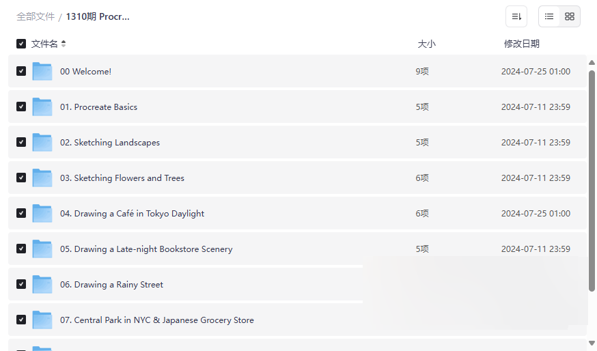
Task: Uncheck the 05. Late-night Bookstore Scenery checkbox
Action: (21, 249)
